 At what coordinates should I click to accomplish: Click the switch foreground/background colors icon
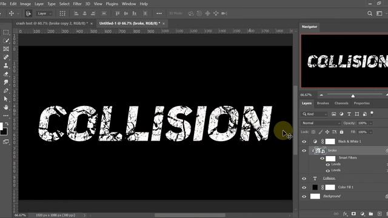point(7,124)
